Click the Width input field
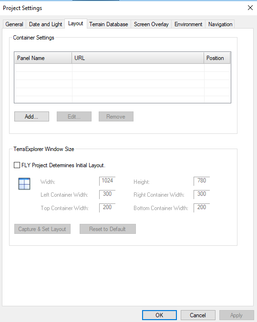257x322 pixels. (107, 181)
